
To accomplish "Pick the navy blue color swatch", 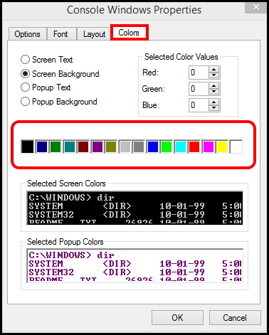I will point(42,147).
